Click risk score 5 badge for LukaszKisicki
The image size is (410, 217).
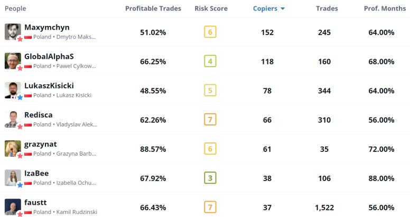pyautogui.click(x=210, y=91)
